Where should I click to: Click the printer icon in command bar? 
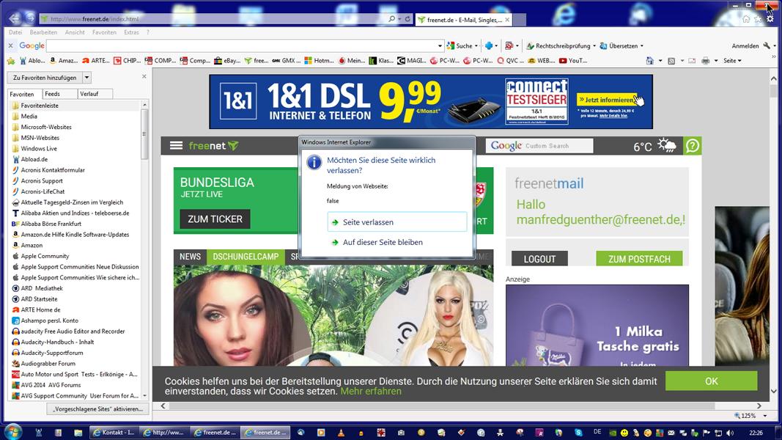click(x=705, y=61)
